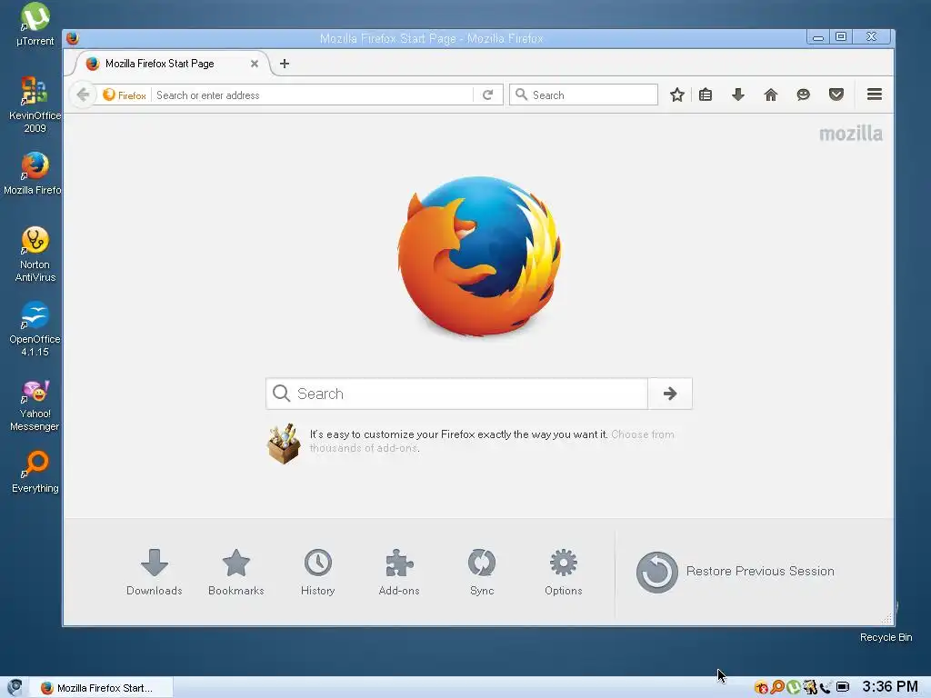Submit search with the arrow button
This screenshot has height=698, width=931.
[x=670, y=394]
